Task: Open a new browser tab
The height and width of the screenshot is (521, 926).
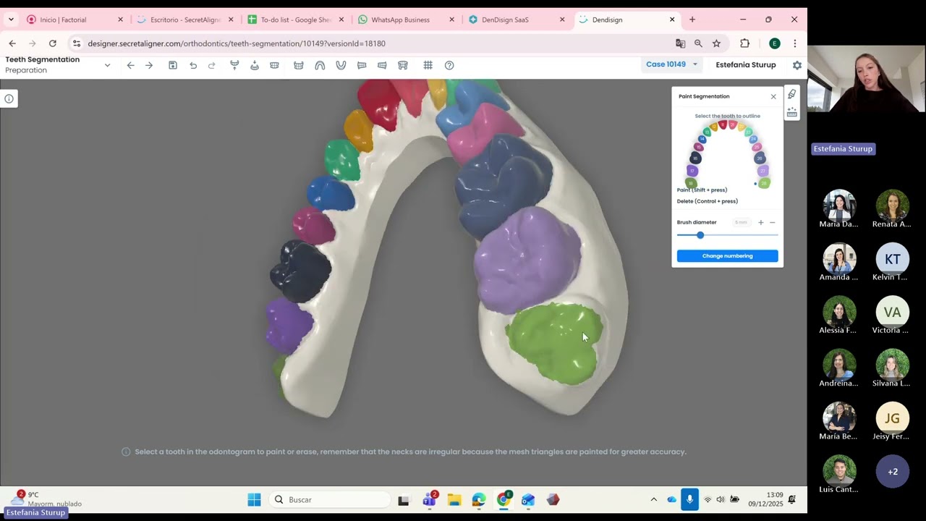Action: point(692,20)
